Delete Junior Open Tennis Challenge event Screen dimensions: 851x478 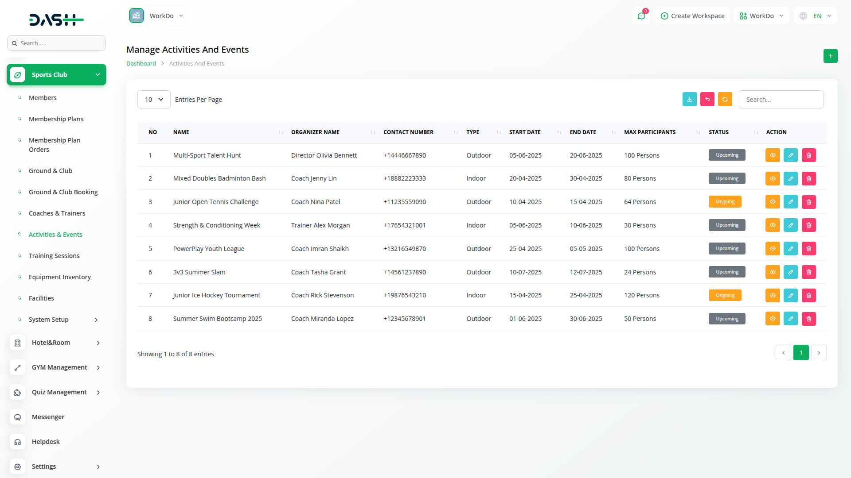(x=809, y=202)
